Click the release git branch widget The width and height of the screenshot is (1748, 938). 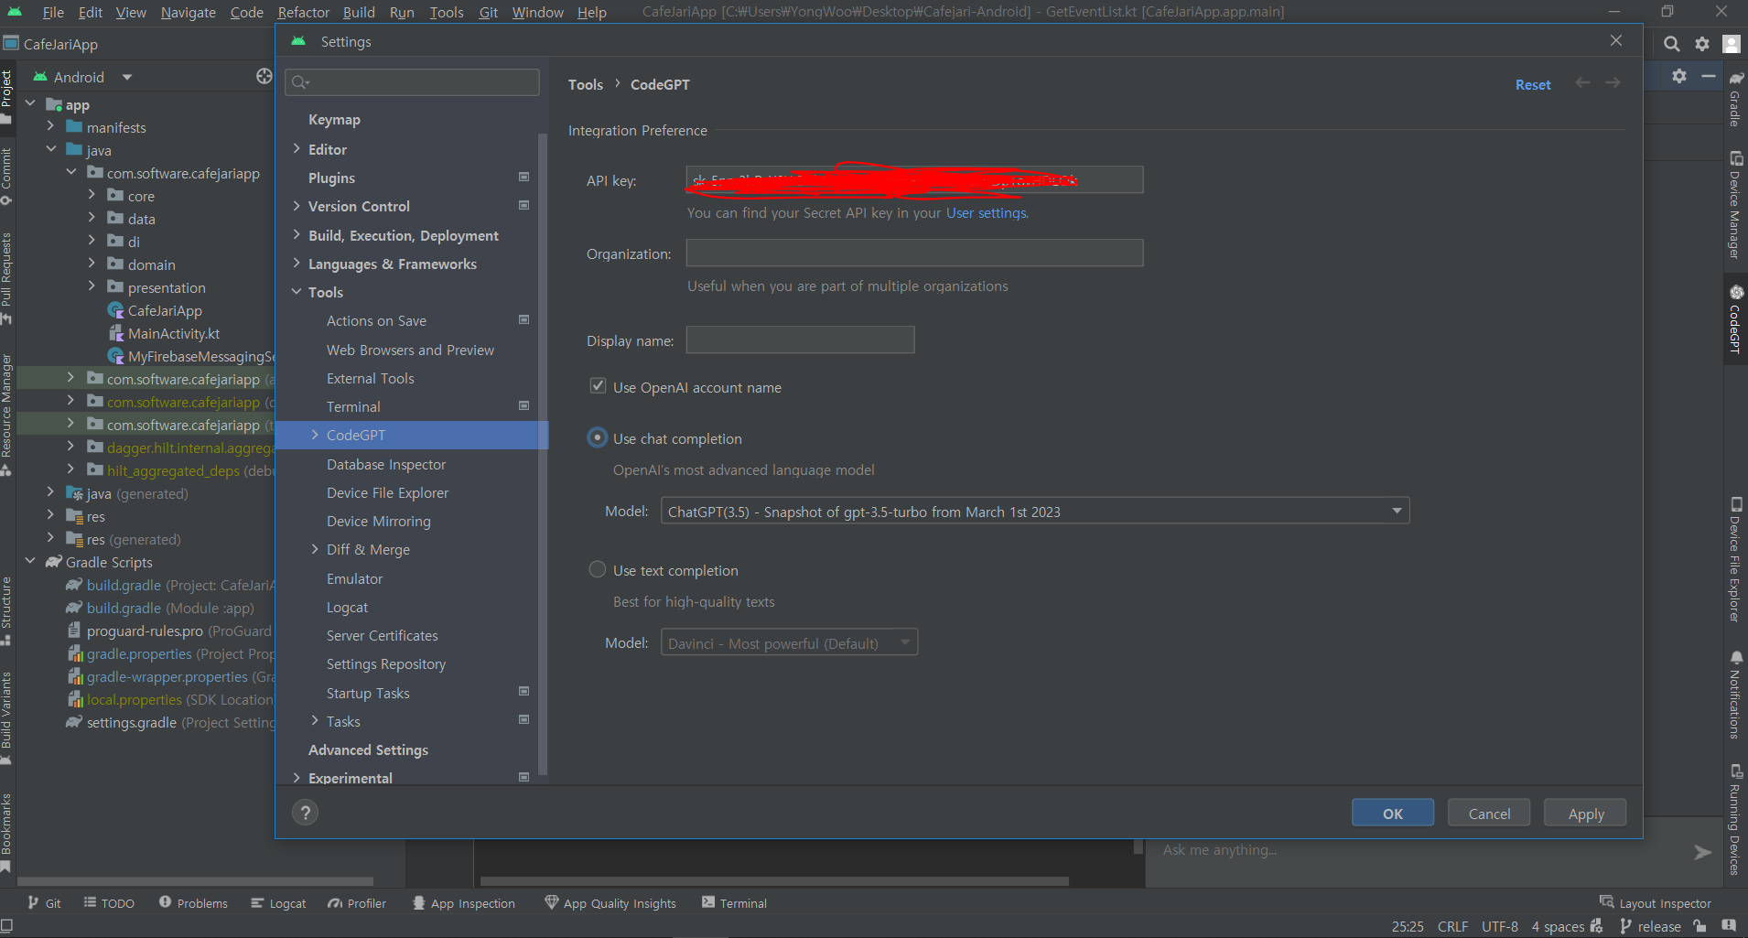(x=1650, y=926)
